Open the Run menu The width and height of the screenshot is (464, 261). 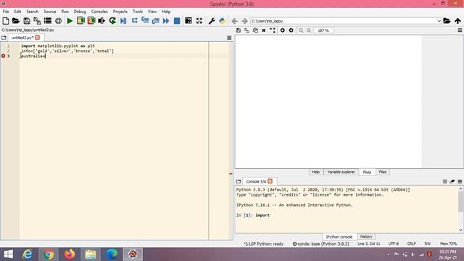tap(65, 12)
